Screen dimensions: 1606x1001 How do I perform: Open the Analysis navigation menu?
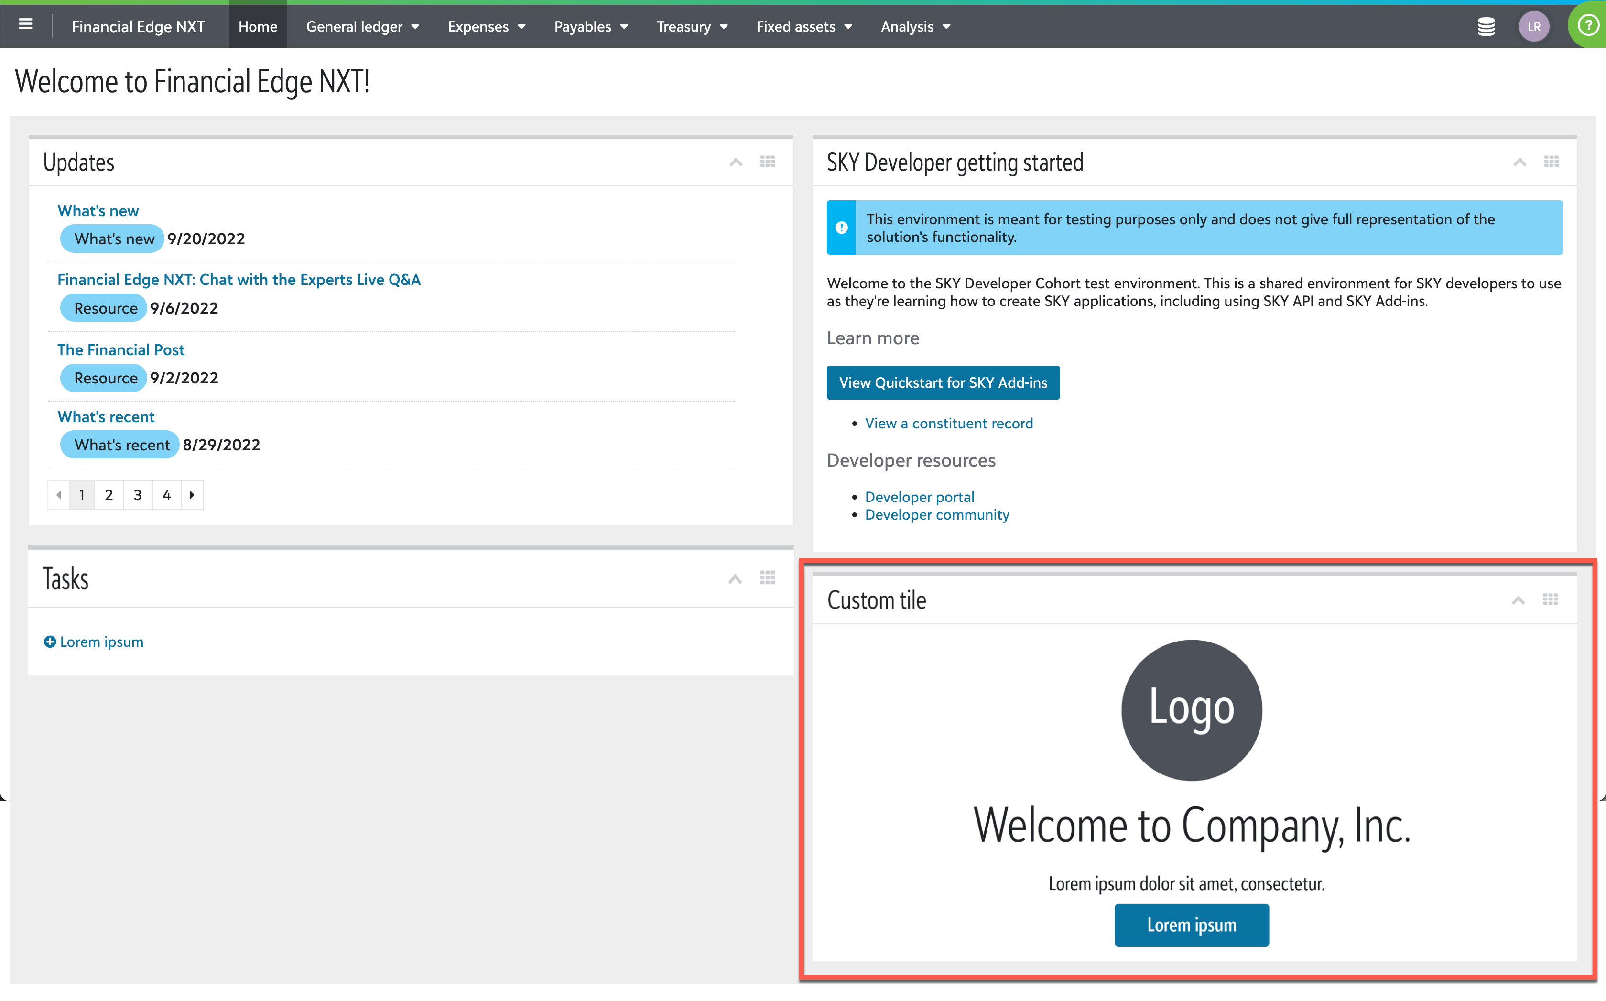coord(915,26)
